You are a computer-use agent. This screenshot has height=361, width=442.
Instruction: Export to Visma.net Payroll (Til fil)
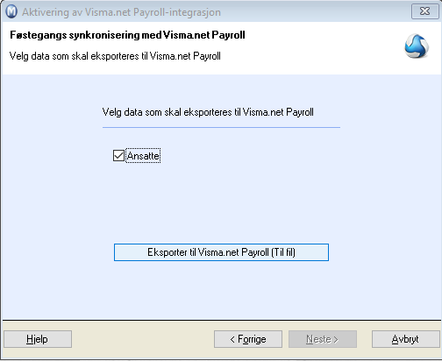click(x=221, y=252)
